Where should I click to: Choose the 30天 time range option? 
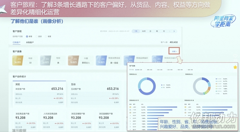pos(144,31)
